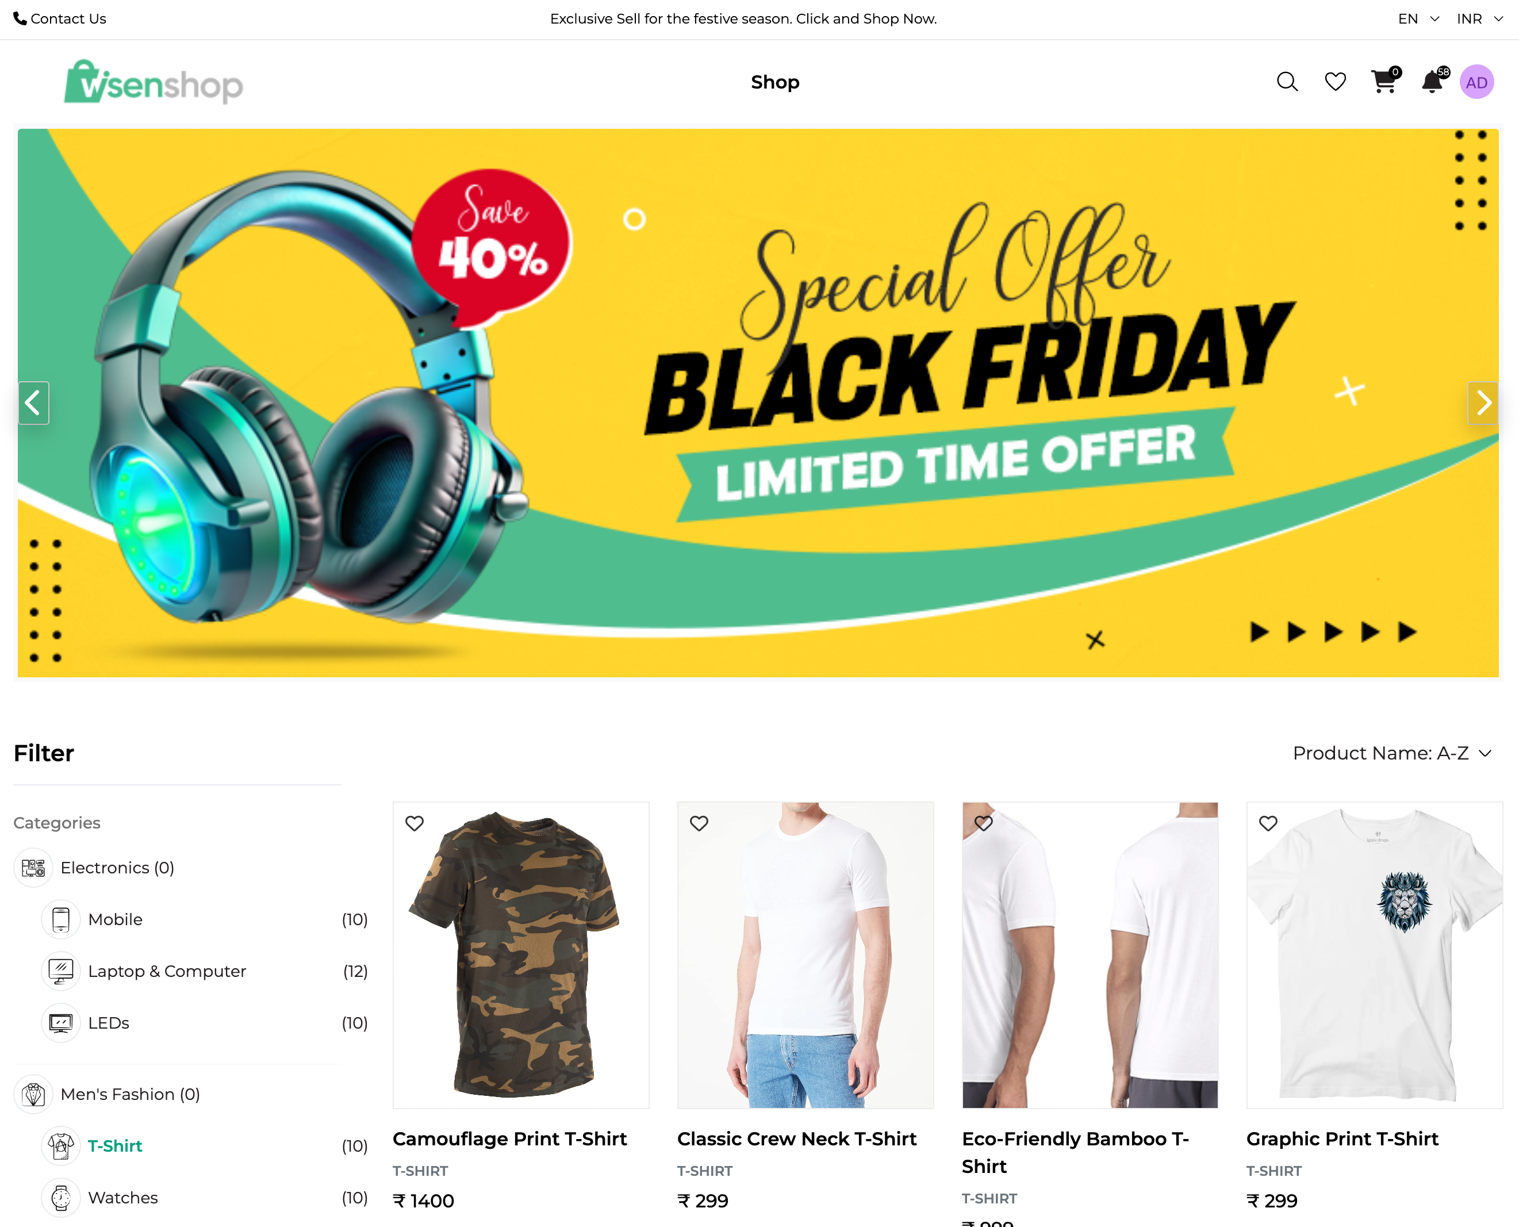Open the Product Name: A-Z sort dropdown
Viewport: 1519px width, 1227px height.
pyautogui.click(x=1392, y=753)
